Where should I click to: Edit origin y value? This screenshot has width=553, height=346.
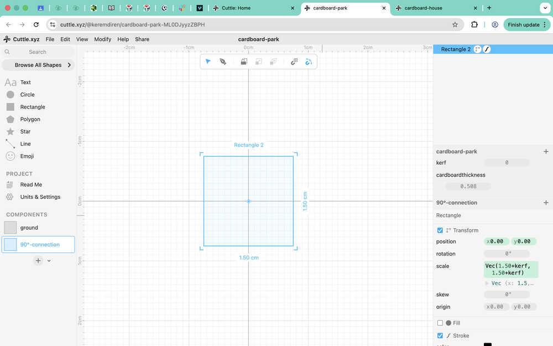coord(523,307)
